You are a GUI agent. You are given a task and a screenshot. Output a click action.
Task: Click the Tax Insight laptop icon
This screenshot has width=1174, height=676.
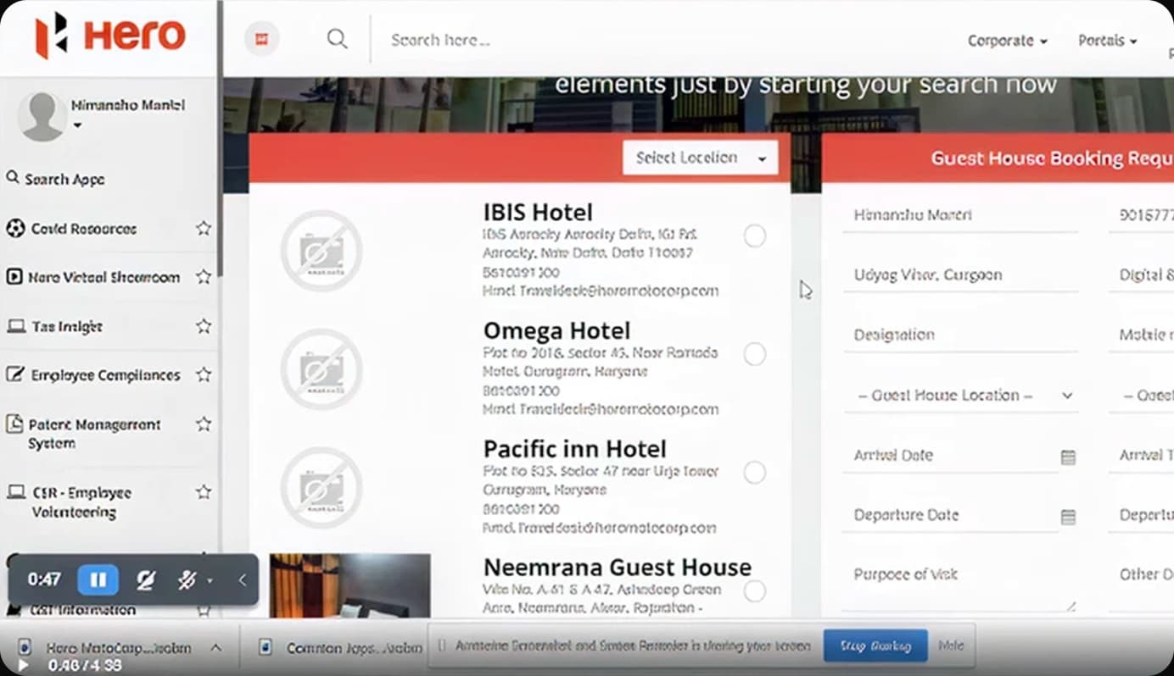[15, 326]
